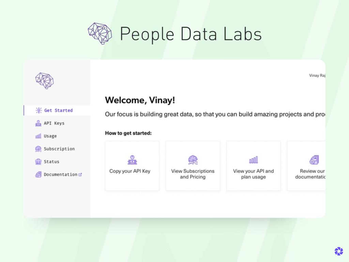Click the sidebar brain logo

pyautogui.click(x=44, y=81)
